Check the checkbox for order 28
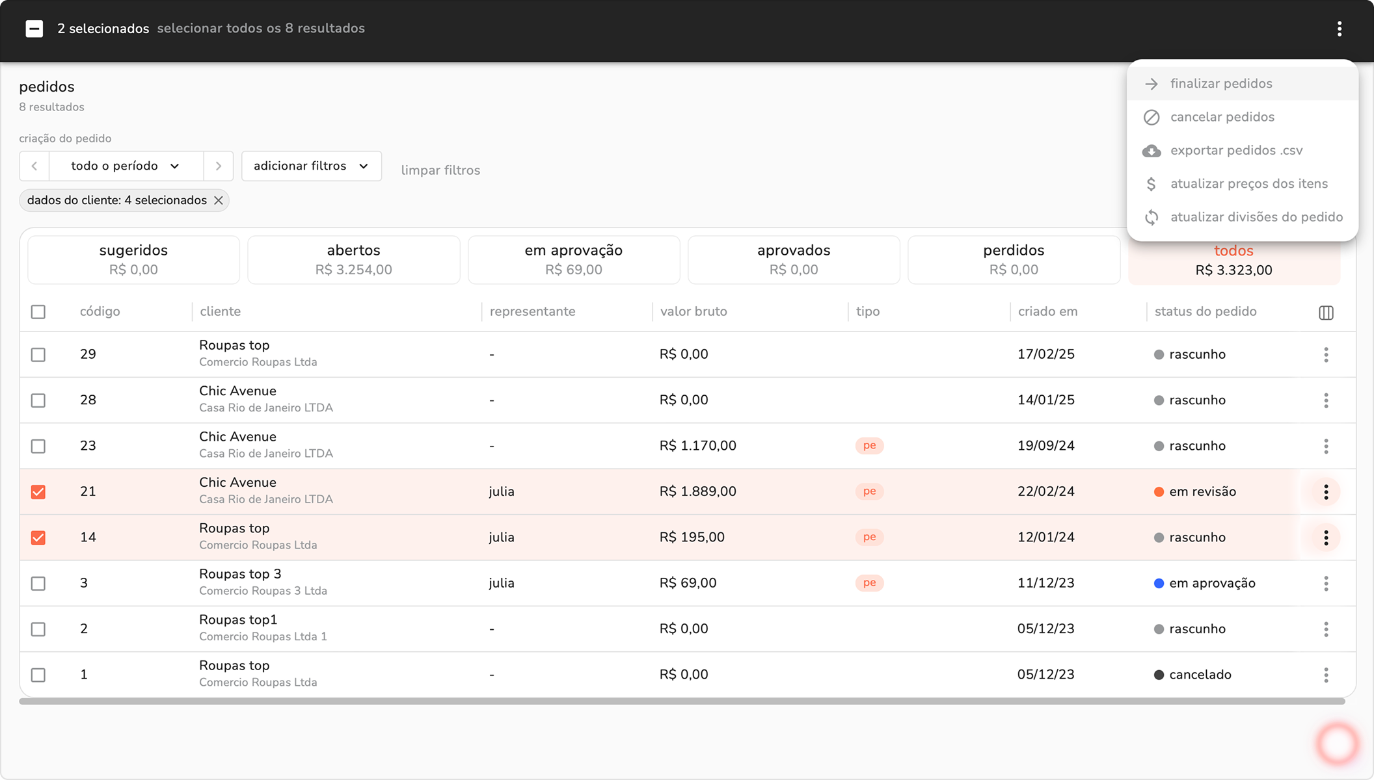The image size is (1374, 780). coord(38,400)
